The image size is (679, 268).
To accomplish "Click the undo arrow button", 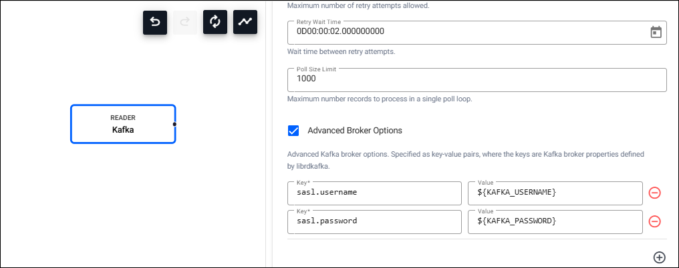I will (x=155, y=22).
